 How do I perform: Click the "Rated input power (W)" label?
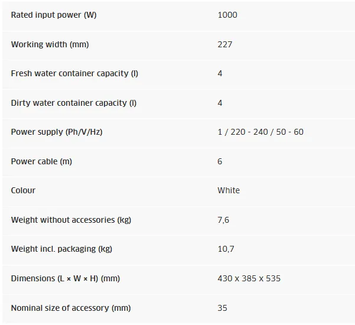53,15
